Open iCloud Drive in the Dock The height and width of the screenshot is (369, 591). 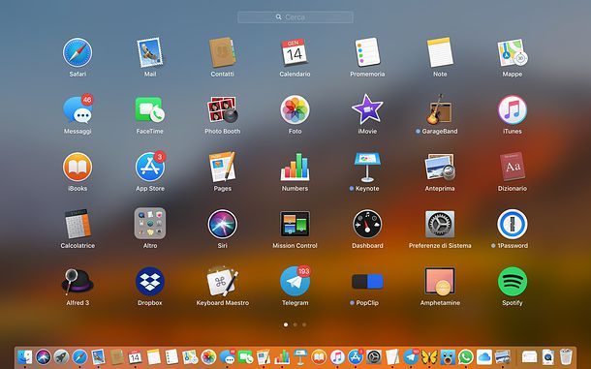coord(484,356)
